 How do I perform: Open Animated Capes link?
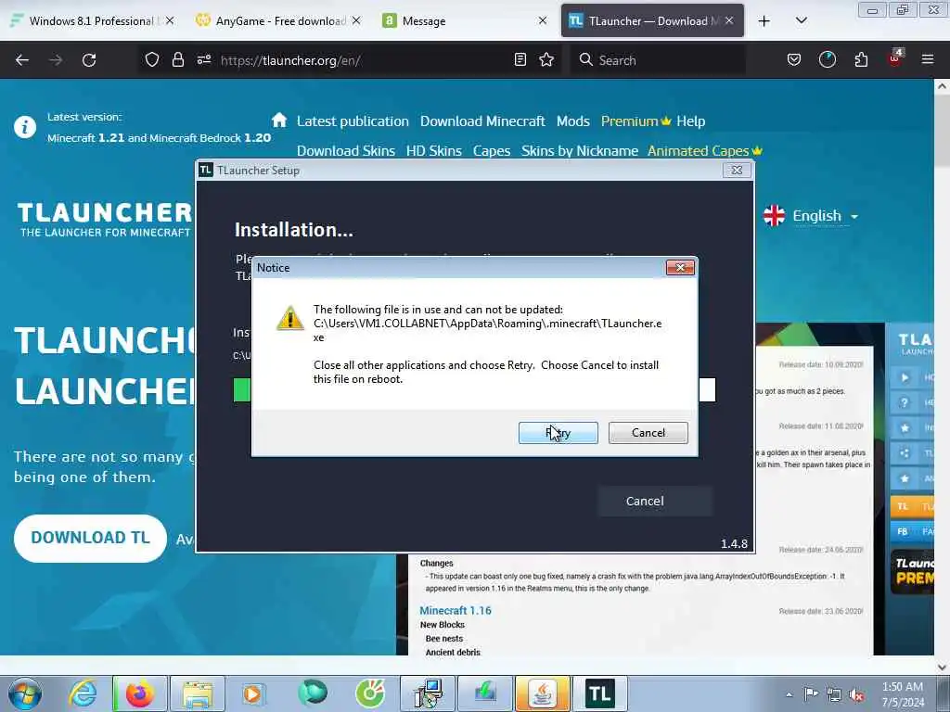pos(705,151)
